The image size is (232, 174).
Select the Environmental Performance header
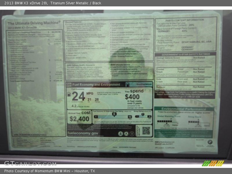coord(184,109)
